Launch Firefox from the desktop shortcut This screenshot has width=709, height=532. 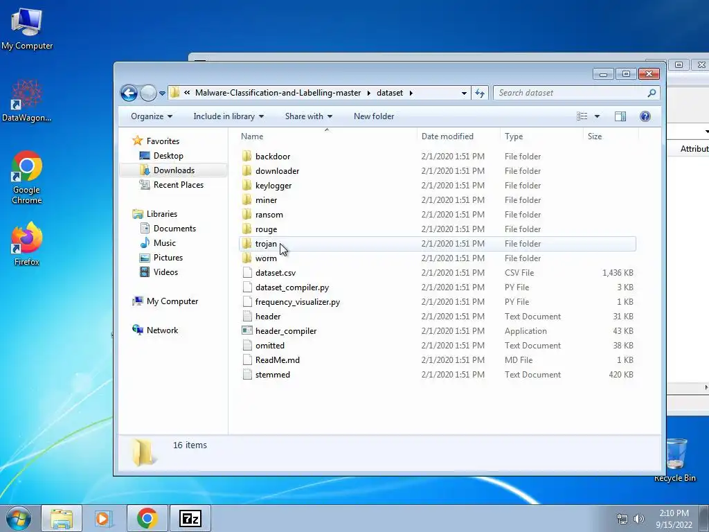click(27, 243)
